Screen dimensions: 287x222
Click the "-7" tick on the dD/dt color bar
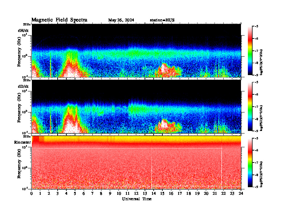tap(257, 107)
